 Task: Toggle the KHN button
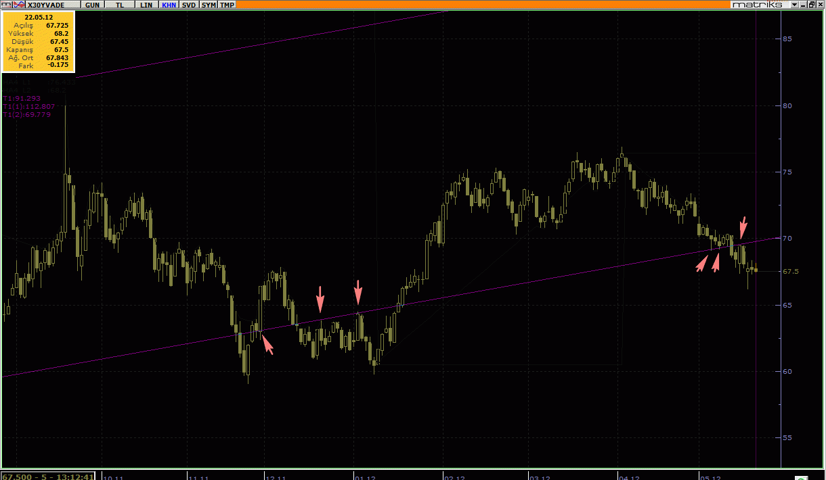point(169,5)
